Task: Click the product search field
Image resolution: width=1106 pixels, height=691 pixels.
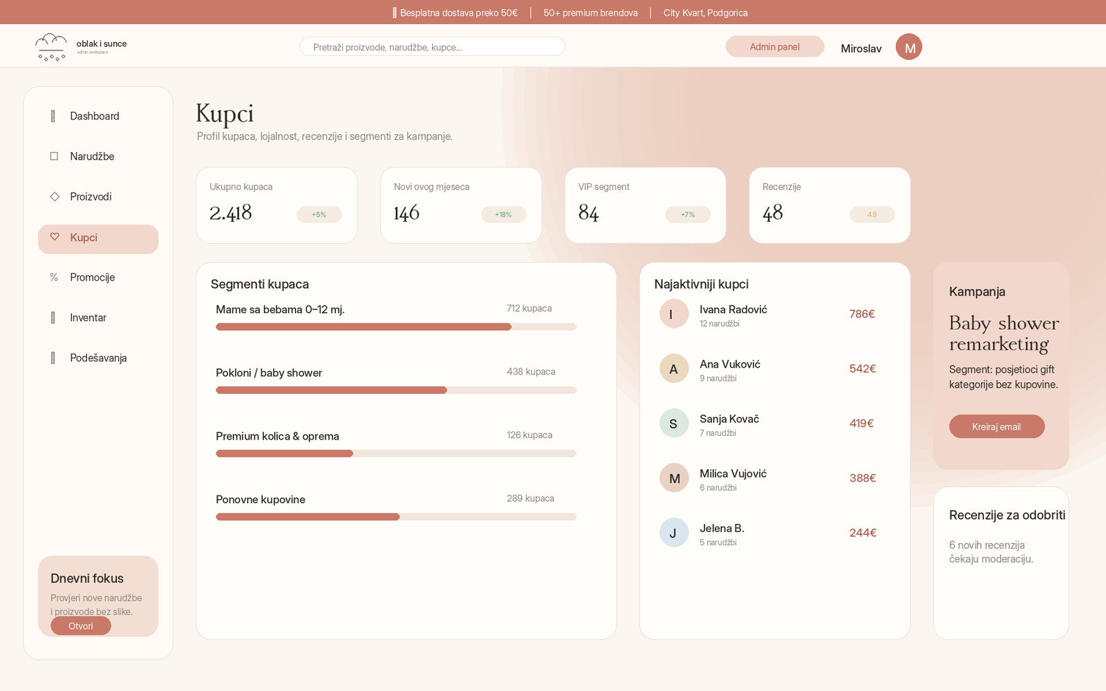Action: 432,46
